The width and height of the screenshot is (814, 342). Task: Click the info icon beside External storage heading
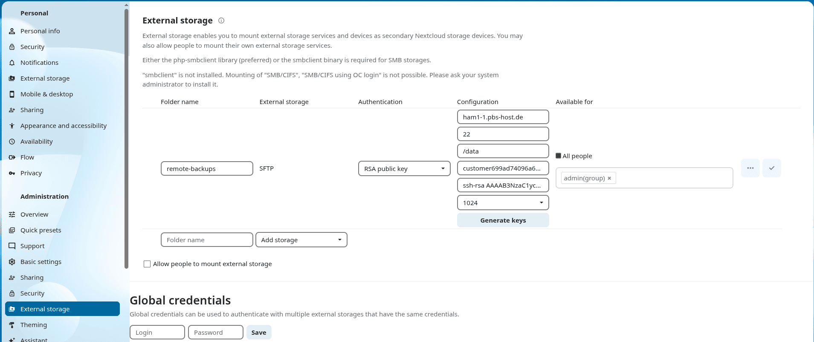tap(221, 20)
